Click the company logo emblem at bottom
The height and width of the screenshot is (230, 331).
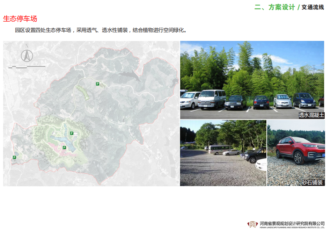(x=252, y=224)
